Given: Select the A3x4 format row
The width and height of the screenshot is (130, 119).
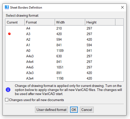Looking at the screenshot, I should click(x=64, y=78).
